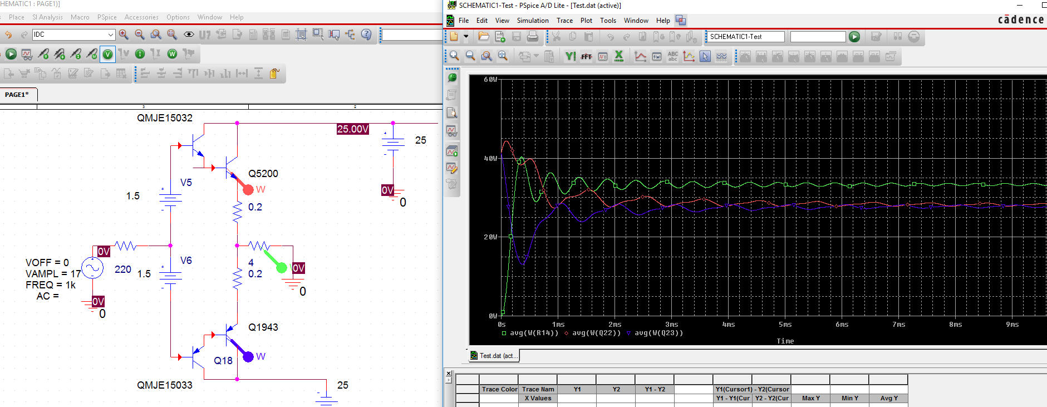This screenshot has height=407, width=1047.
Task: Click green sidebar icon in PSpice
Action: point(452,78)
